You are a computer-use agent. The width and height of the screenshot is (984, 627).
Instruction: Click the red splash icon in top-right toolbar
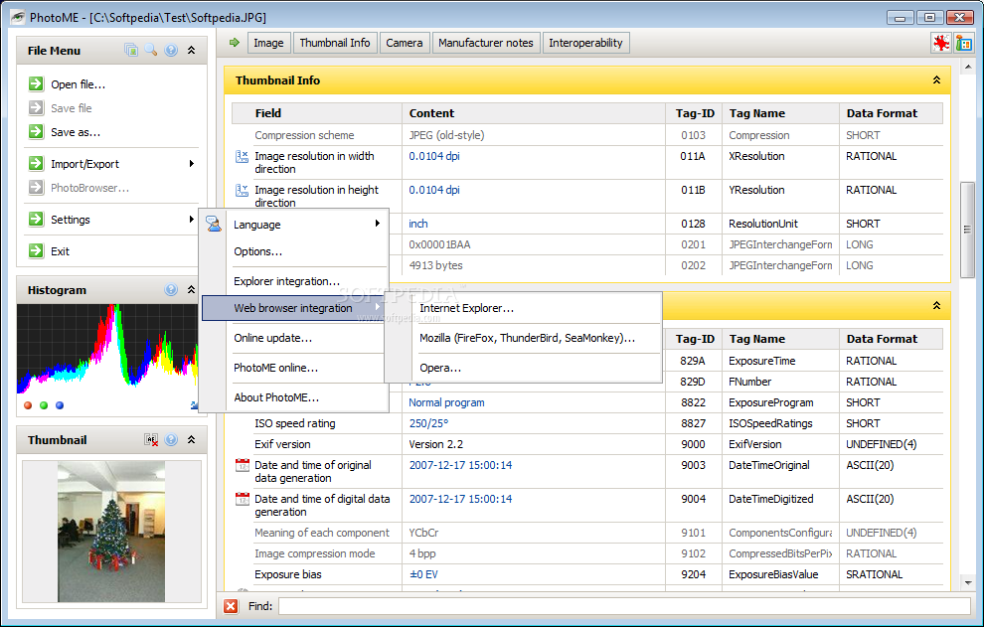coord(940,43)
